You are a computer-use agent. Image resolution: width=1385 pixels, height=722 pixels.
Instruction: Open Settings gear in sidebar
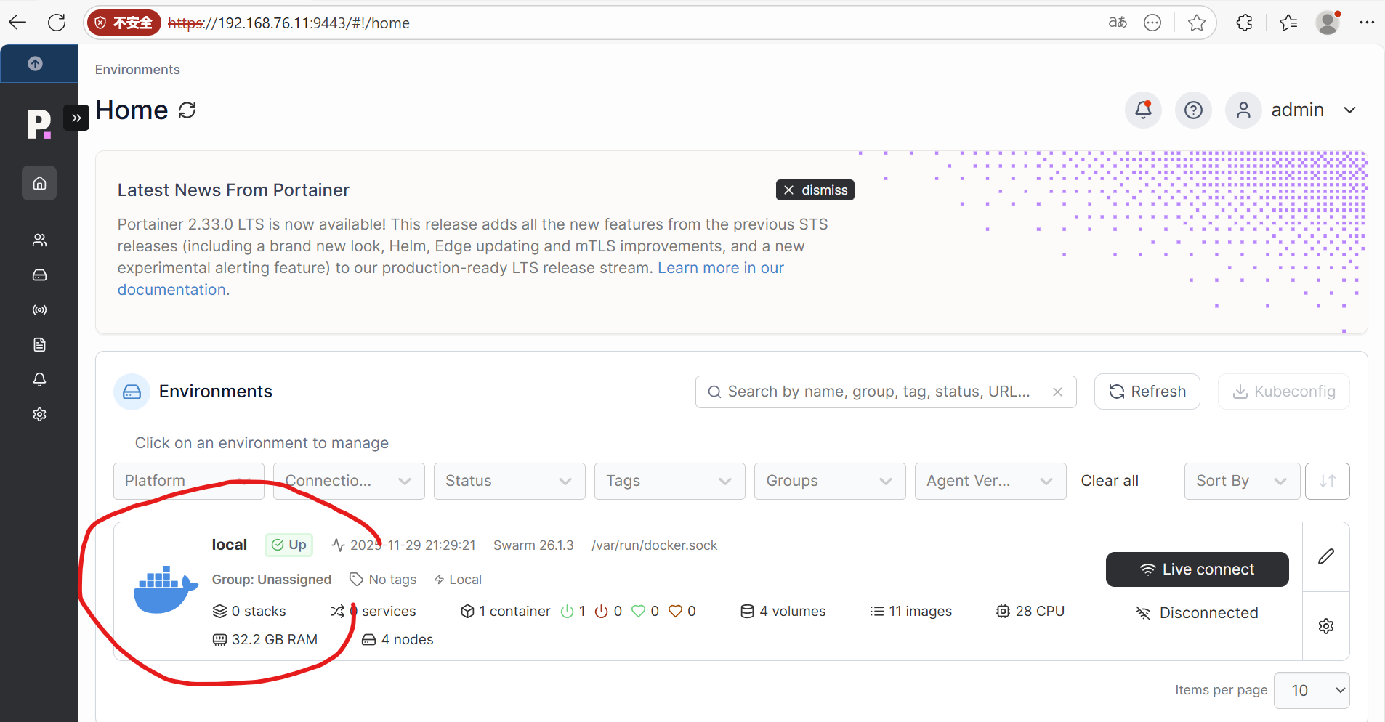pos(39,414)
